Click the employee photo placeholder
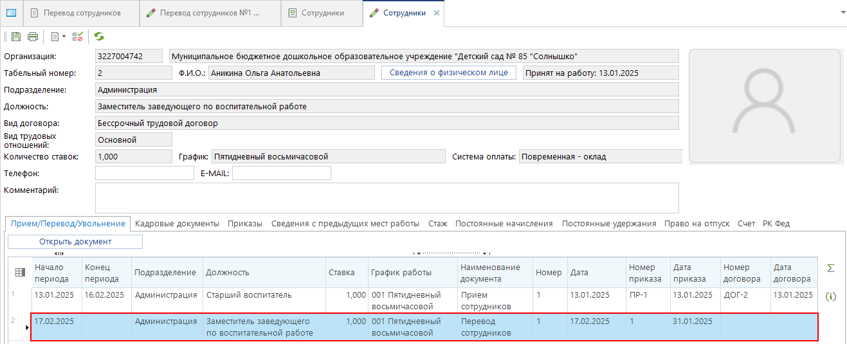847x344 pixels. 764,106
